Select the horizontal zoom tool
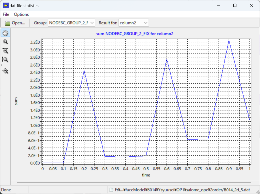The width and height of the screenshot is (260, 194). [5, 51]
